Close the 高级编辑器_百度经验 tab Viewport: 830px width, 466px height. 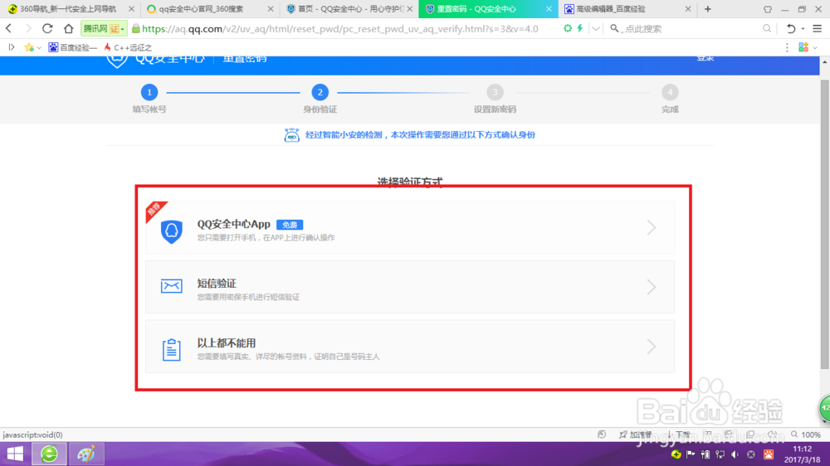coord(687,9)
